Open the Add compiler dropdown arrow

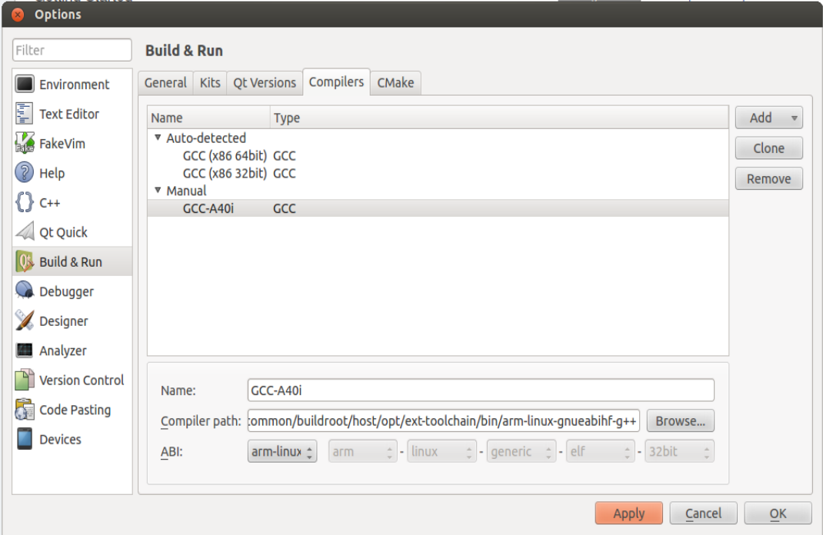pos(794,118)
